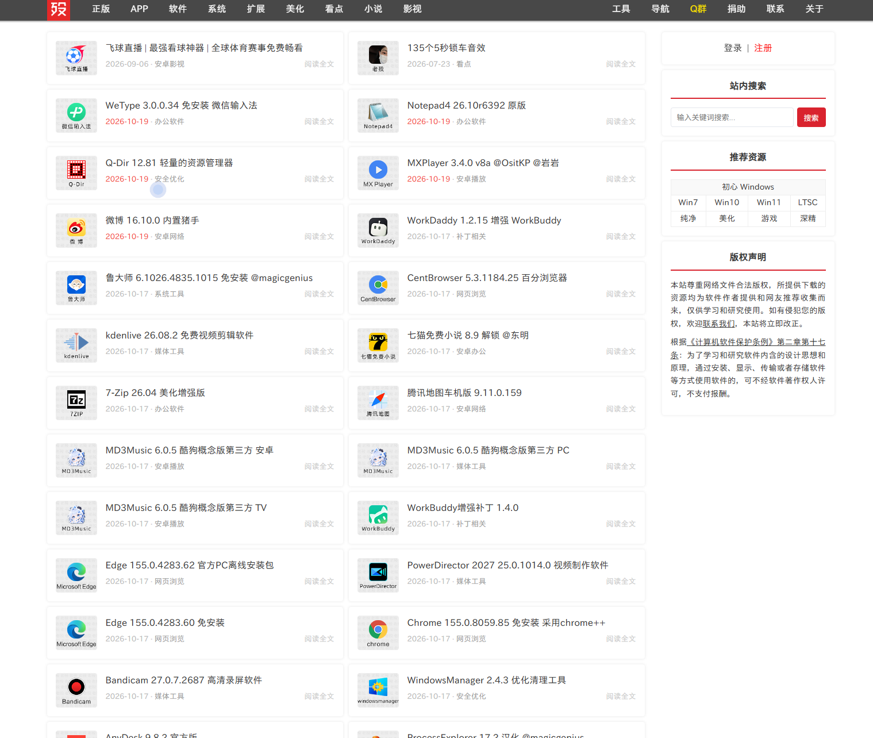Click the 登录 link
Screen dimensions: 873x738
(x=733, y=48)
